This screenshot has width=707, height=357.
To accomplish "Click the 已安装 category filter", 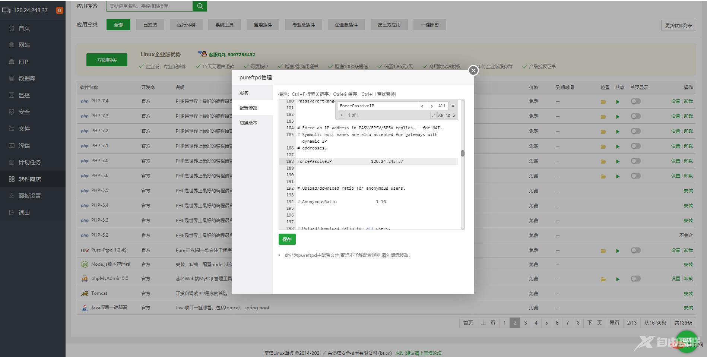I will pyautogui.click(x=150, y=25).
